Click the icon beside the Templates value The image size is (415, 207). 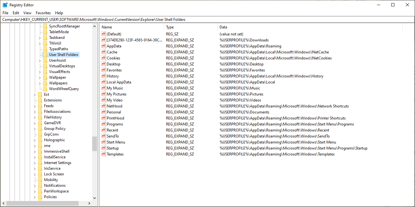tap(104, 154)
